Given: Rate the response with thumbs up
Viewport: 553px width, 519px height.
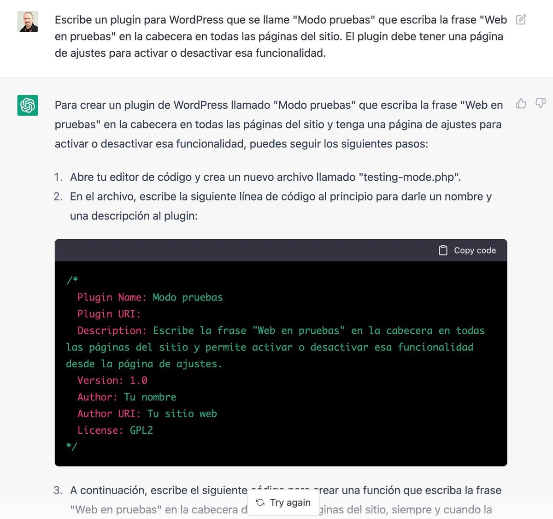Looking at the screenshot, I should pyautogui.click(x=521, y=104).
